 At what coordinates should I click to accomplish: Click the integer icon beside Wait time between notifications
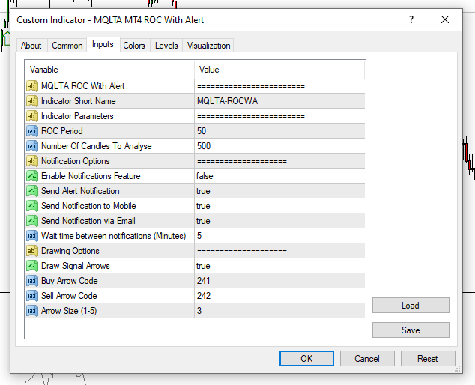coord(32,236)
